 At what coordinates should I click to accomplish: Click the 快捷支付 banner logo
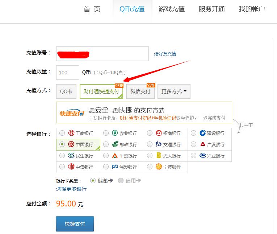click(72, 112)
